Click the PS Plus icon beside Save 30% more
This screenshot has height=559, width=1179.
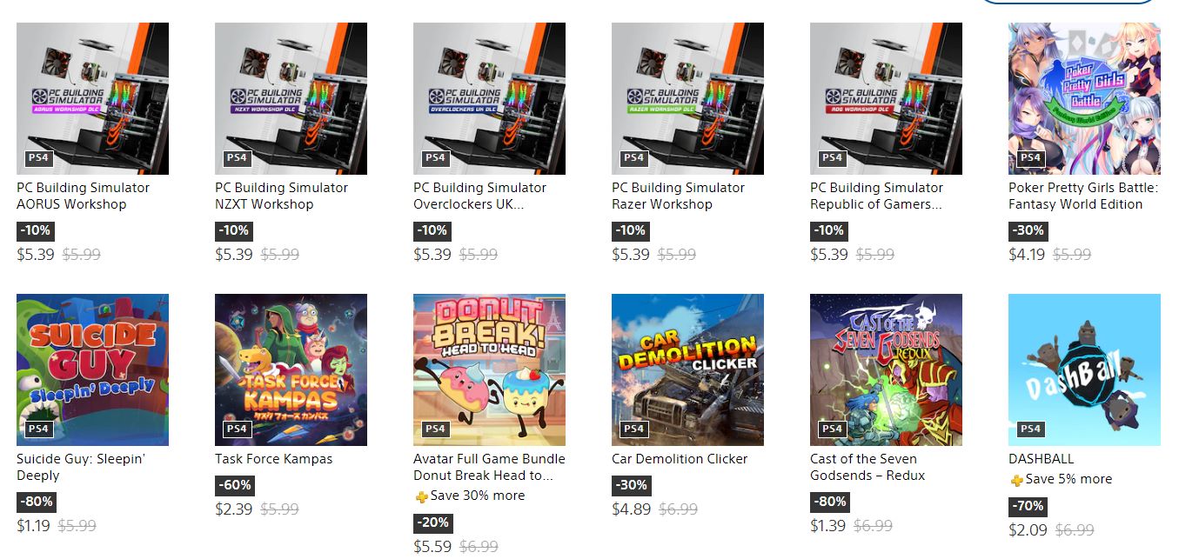[x=421, y=496]
